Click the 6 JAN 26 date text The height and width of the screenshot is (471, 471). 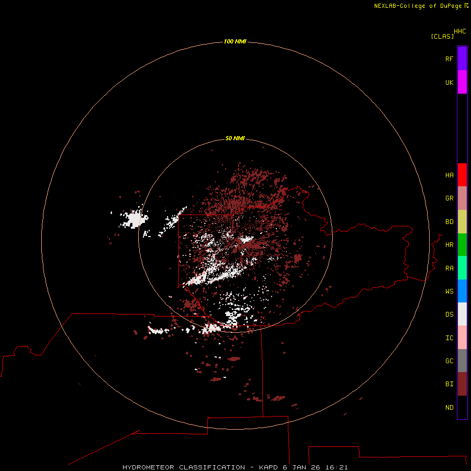click(x=301, y=467)
